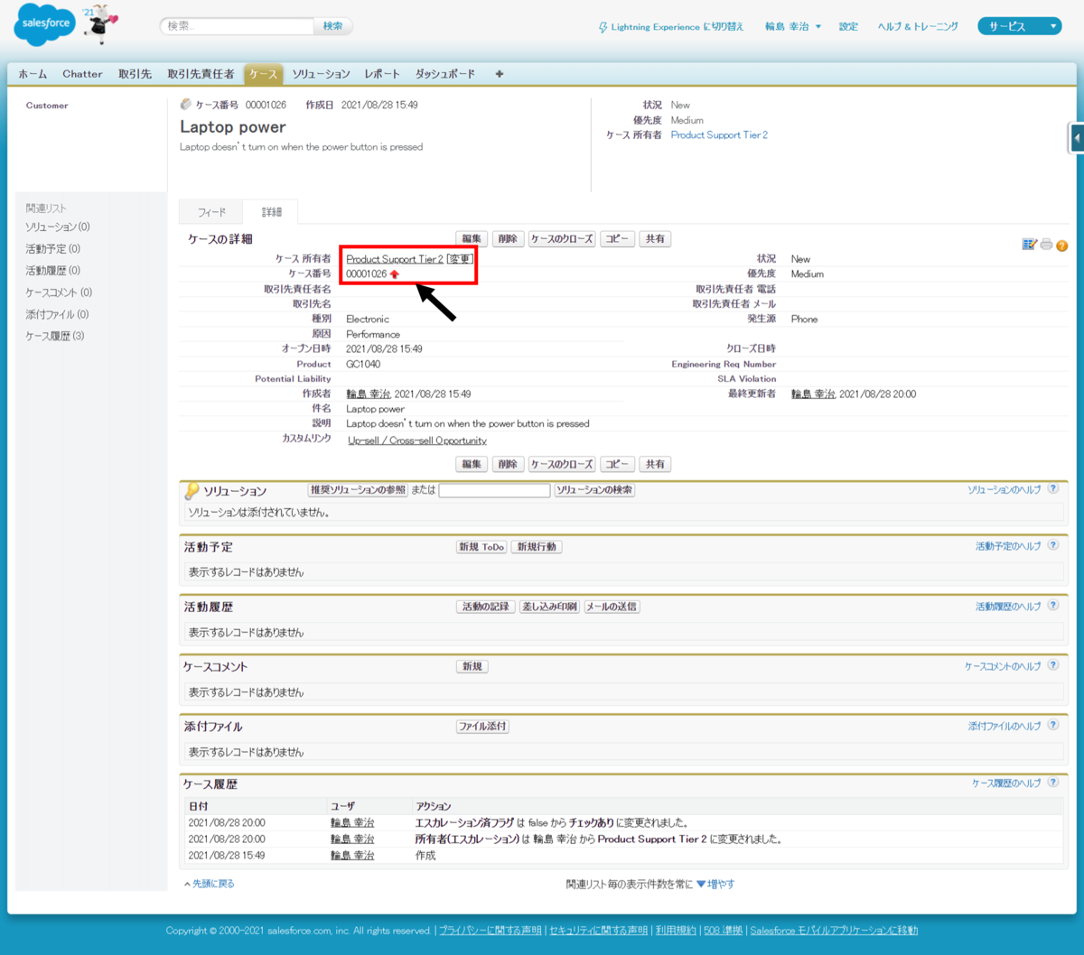Viewport: 1084px width, 955px height.
Task: Click the 検索 button in header
Action: coord(332,26)
